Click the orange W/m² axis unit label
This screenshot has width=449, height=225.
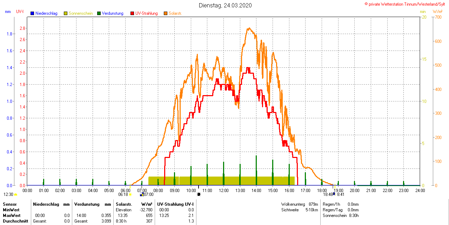(437, 12)
